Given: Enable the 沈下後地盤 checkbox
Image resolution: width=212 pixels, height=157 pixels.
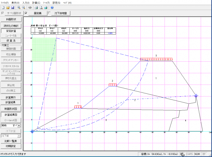Looking at the screenshot, I should (49, 13).
